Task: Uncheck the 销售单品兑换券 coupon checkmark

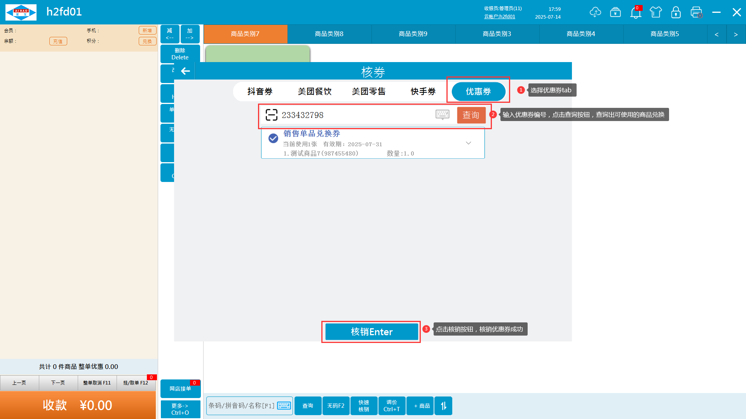Action: [x=273, y=139]
